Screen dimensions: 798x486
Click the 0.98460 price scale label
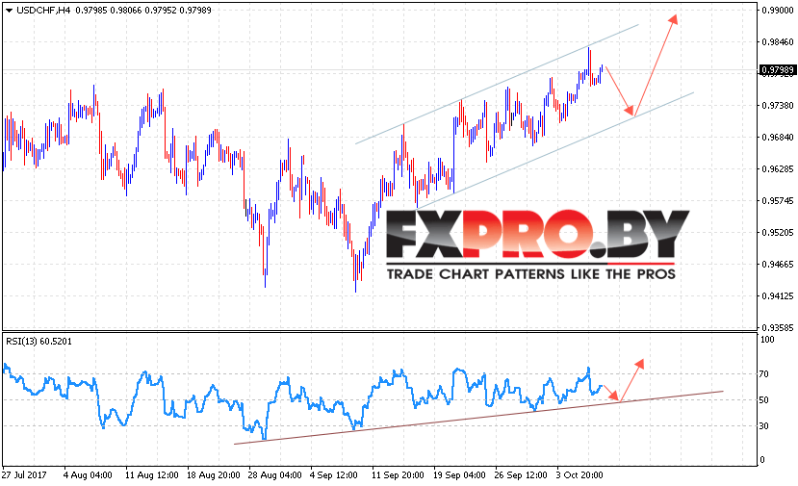tap(778, 41)
